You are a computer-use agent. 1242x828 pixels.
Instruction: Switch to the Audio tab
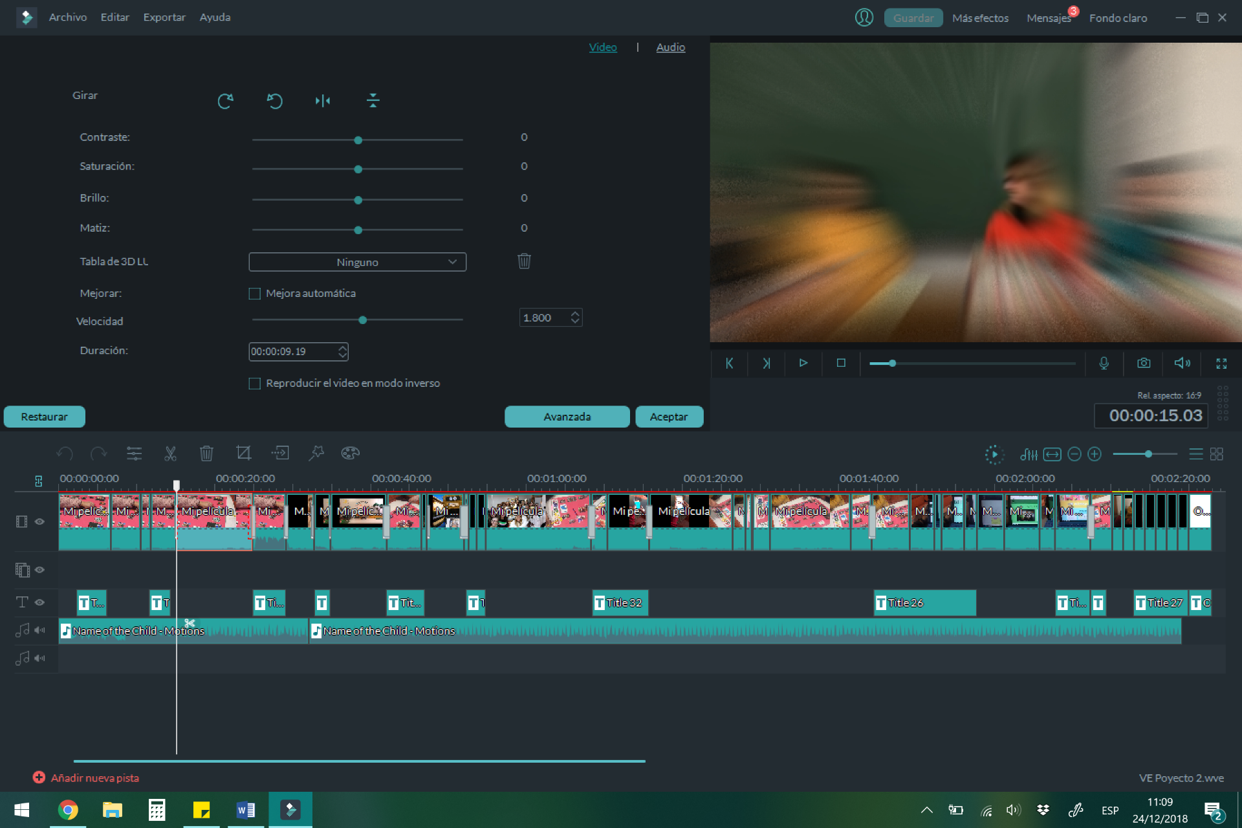click(x=670, y=47)
